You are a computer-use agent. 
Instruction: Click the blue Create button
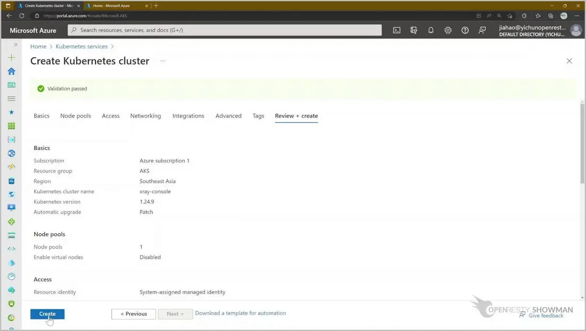pyautogui.click(x=47, y=314)
